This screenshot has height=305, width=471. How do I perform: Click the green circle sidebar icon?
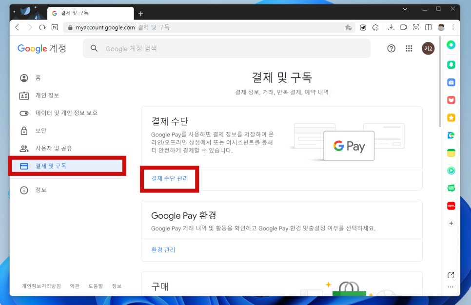pyautogui.click(x=451, y=45)
